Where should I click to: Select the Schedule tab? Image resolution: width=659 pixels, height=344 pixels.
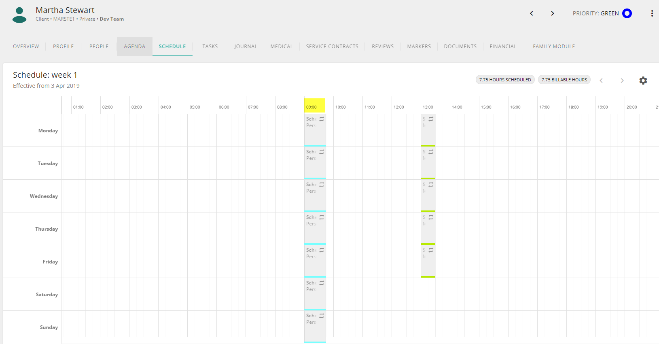(x=172, y=47)
